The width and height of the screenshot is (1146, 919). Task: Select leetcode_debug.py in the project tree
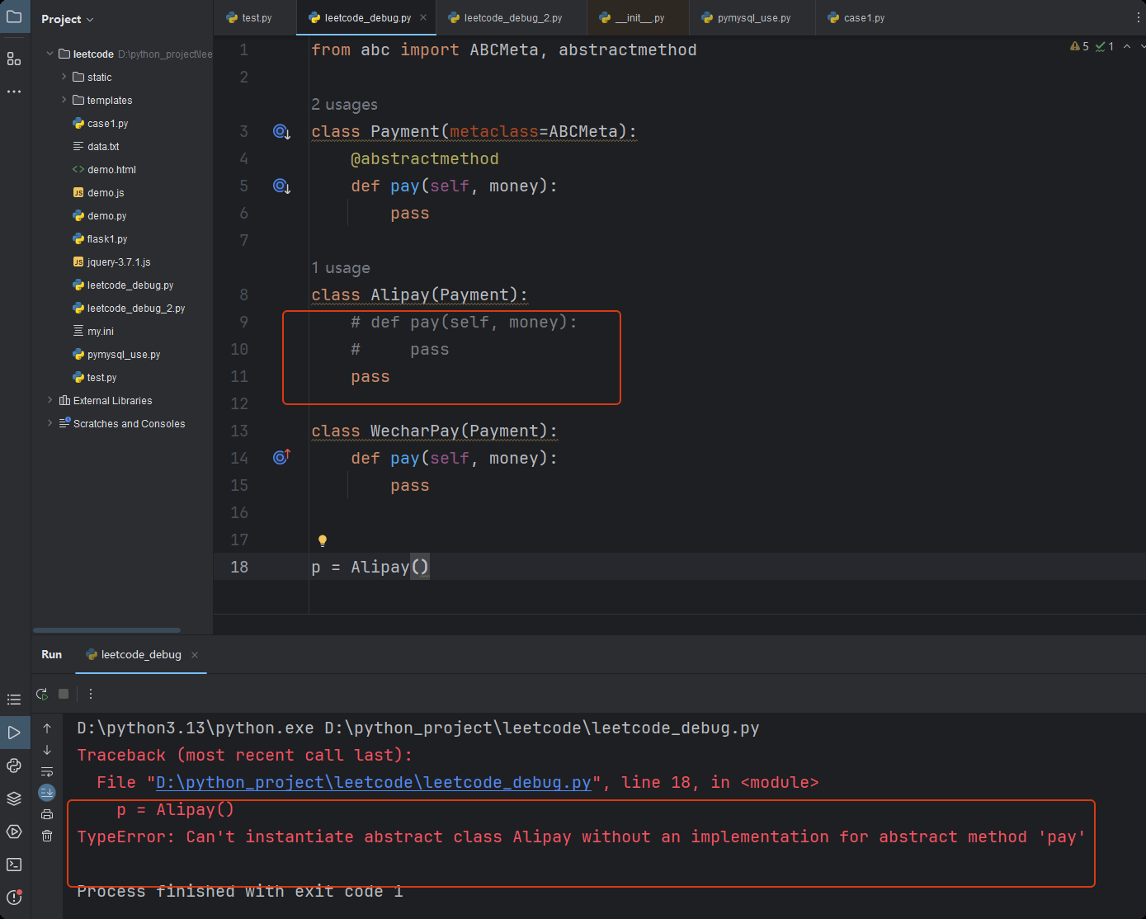tap(122, 285)
